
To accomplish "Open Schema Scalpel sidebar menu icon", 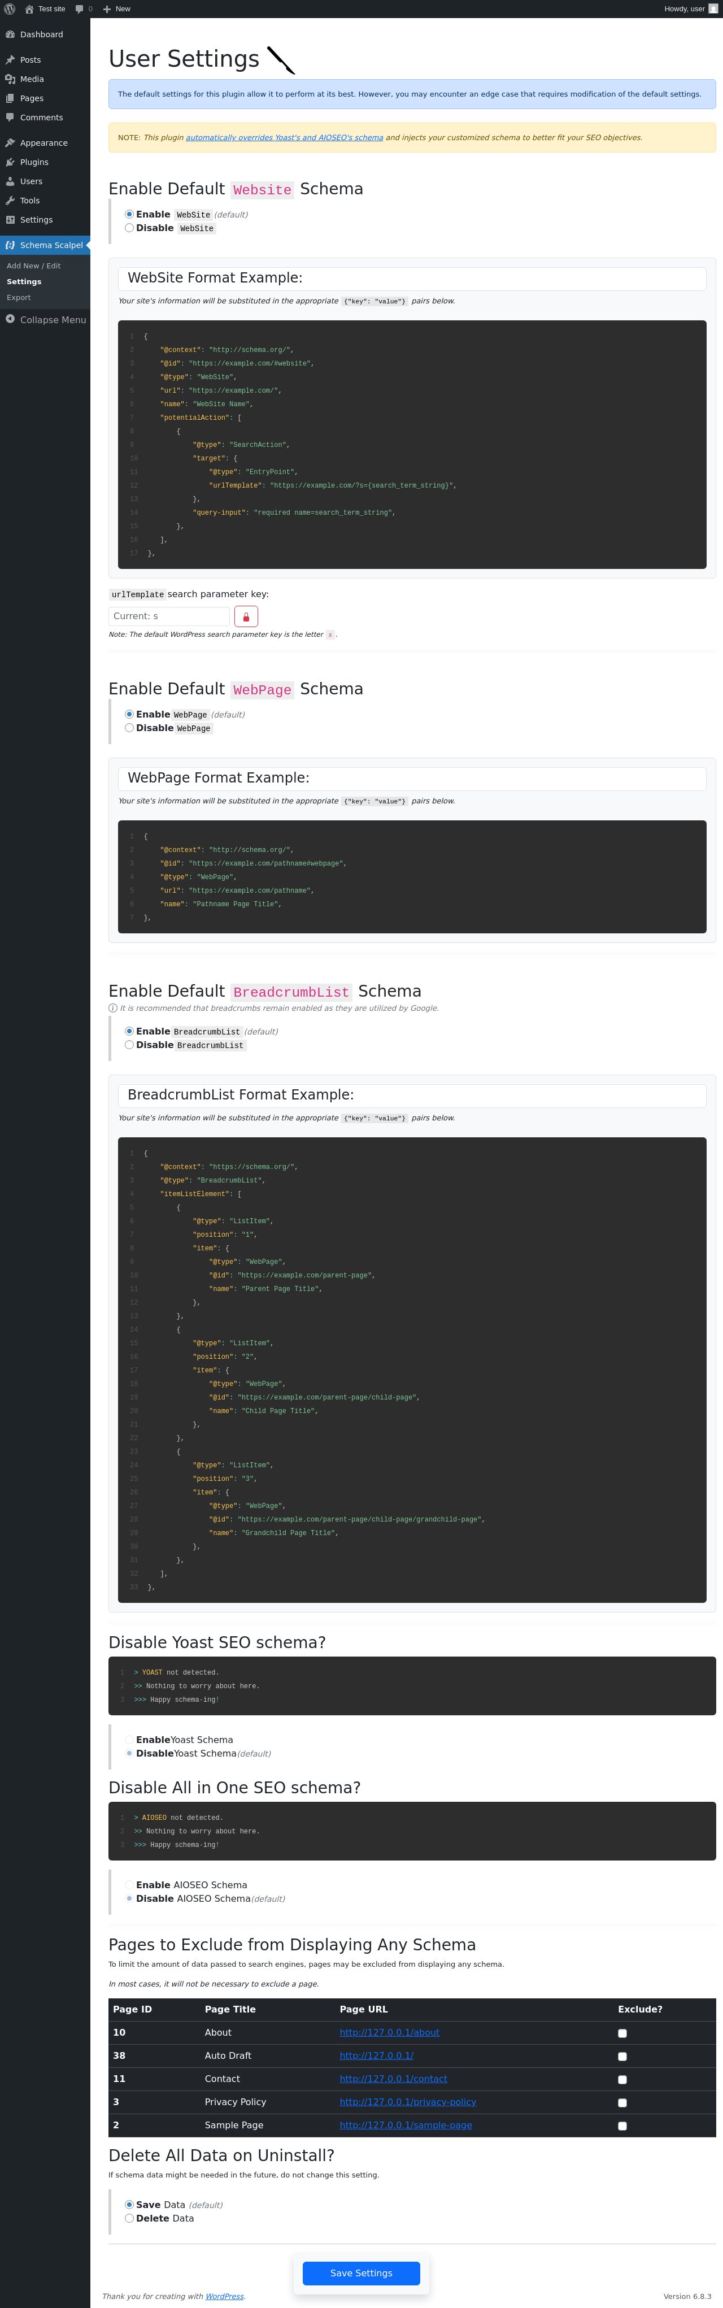I will (x=10, y=246).
